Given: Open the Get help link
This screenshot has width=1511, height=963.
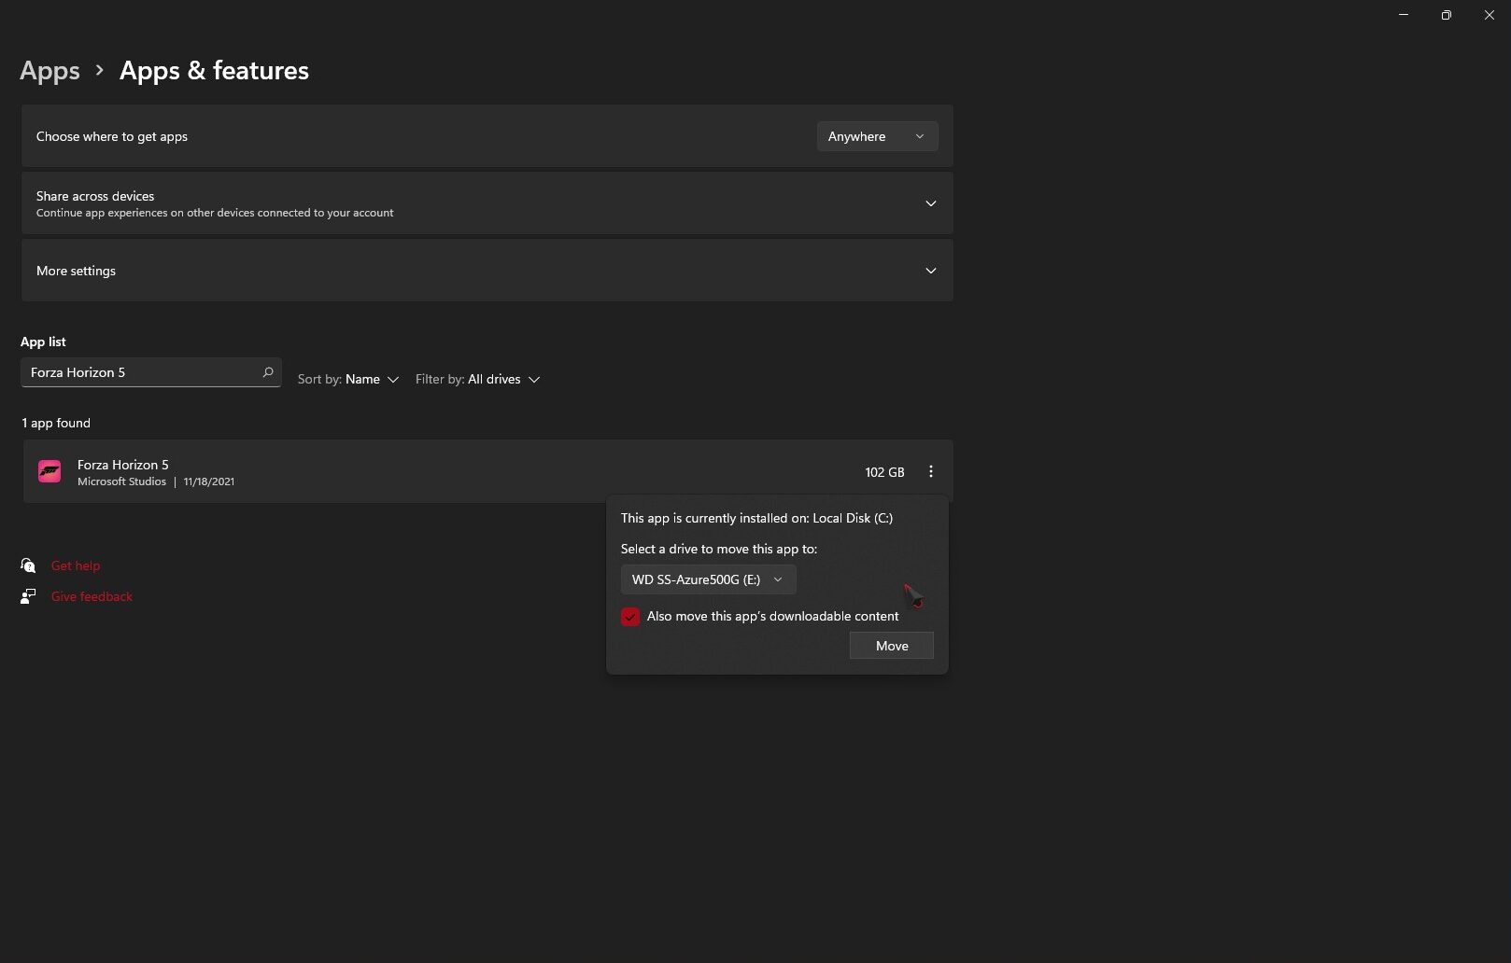Looking at the screenshot, I should [x=76, y=565].
